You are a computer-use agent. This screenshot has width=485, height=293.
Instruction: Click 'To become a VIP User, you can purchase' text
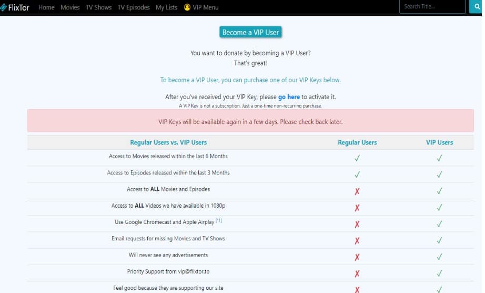coord(250,80)
